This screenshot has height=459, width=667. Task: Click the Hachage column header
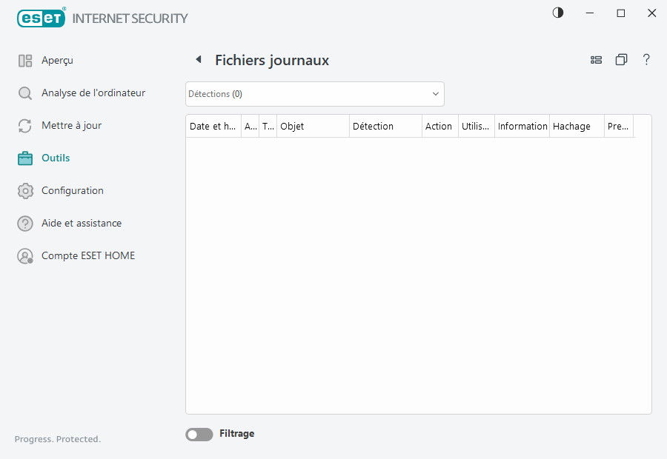click(x=570, y=126)
